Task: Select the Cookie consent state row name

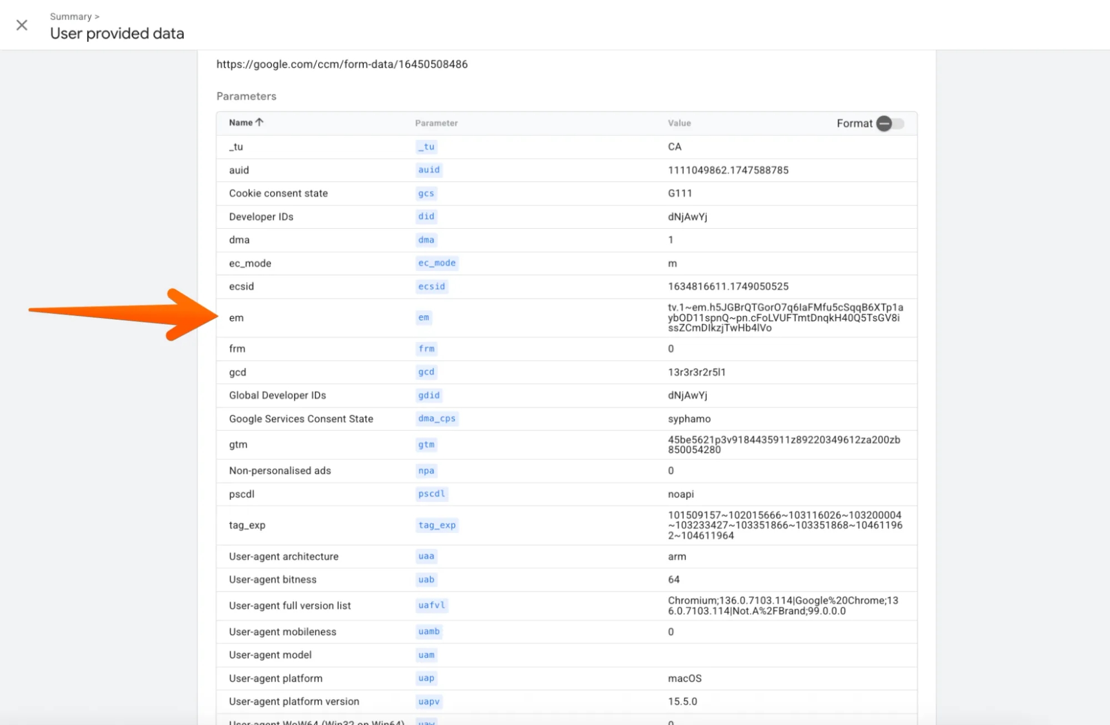Action: click(x=278, y=193)
